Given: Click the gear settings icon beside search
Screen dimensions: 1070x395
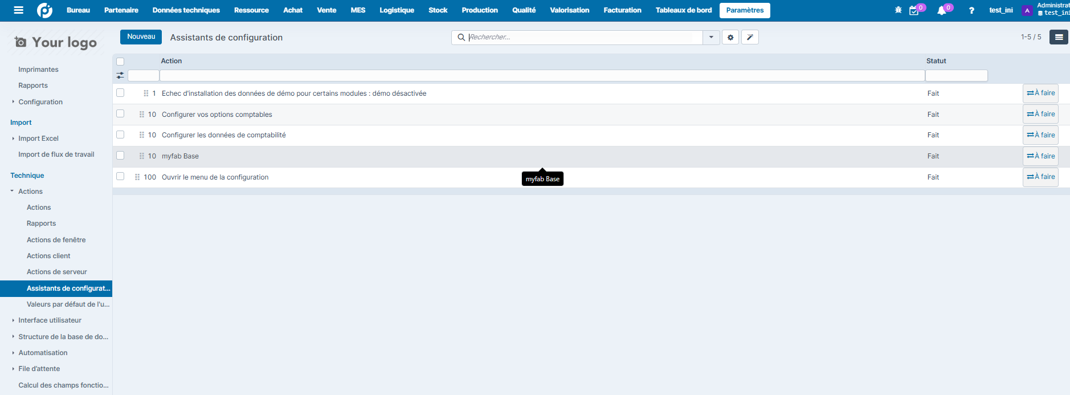Looking at the screenshot, I should [730, 38].
